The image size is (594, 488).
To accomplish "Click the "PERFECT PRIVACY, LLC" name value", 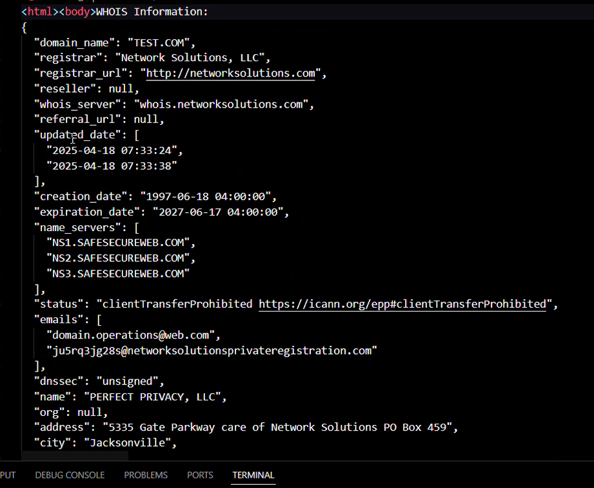I will tap(152, 397).
